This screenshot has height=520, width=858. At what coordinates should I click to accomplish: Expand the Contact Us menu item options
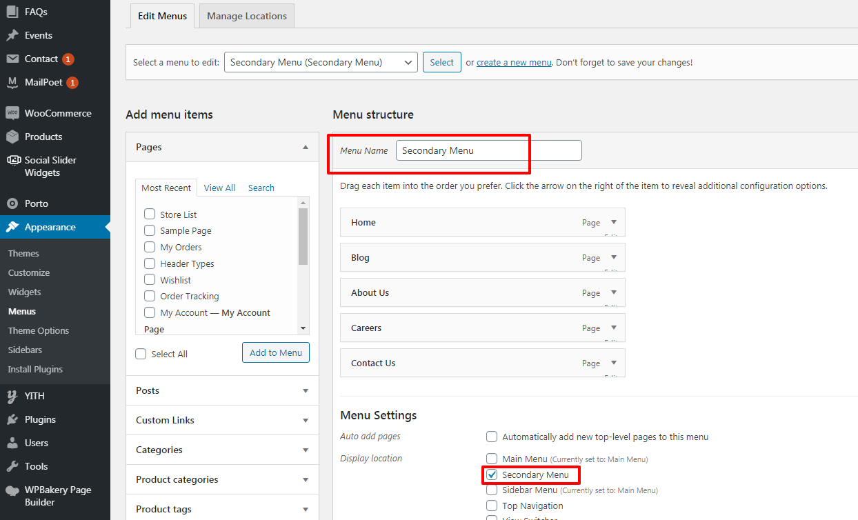point(613,363)
